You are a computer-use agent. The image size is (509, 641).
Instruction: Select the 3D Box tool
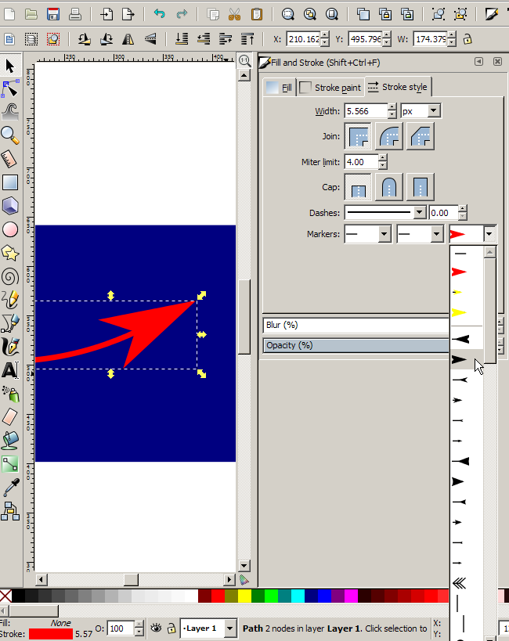(x=10, y=206)
